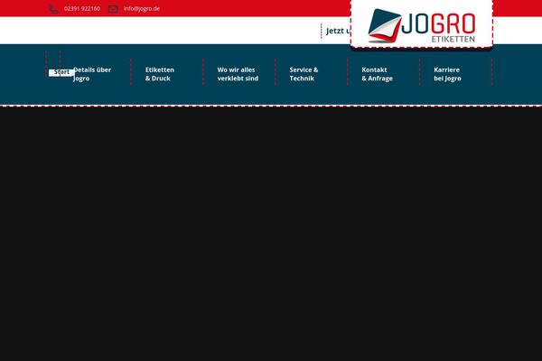
Task: Open Wo wir alles verklebt sind
Action: (x=238, y=74)
